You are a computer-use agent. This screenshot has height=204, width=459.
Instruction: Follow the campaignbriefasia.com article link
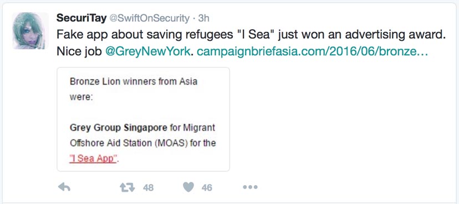pyautogui.click(x=312, y=51)
